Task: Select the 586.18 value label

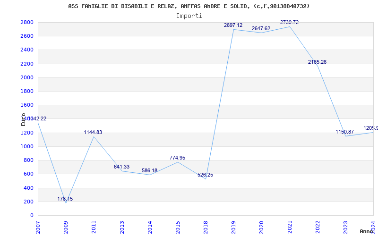Action: [x=149, y=170]
